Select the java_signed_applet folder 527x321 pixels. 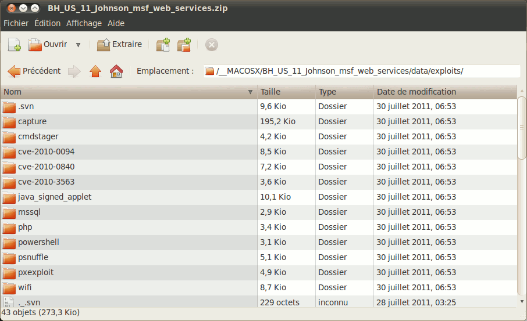click(x=55, y=197)
